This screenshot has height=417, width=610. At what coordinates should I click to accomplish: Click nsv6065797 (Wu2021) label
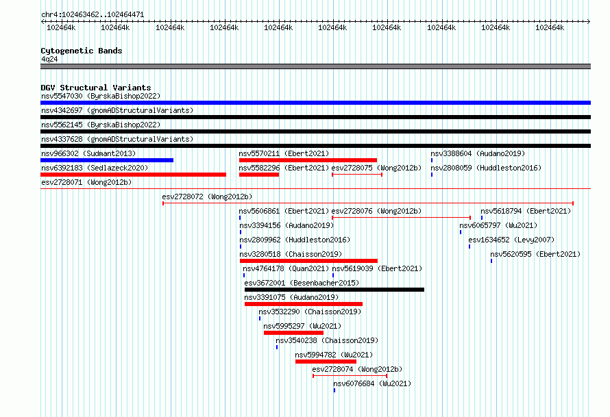click(x=498, y=225)
